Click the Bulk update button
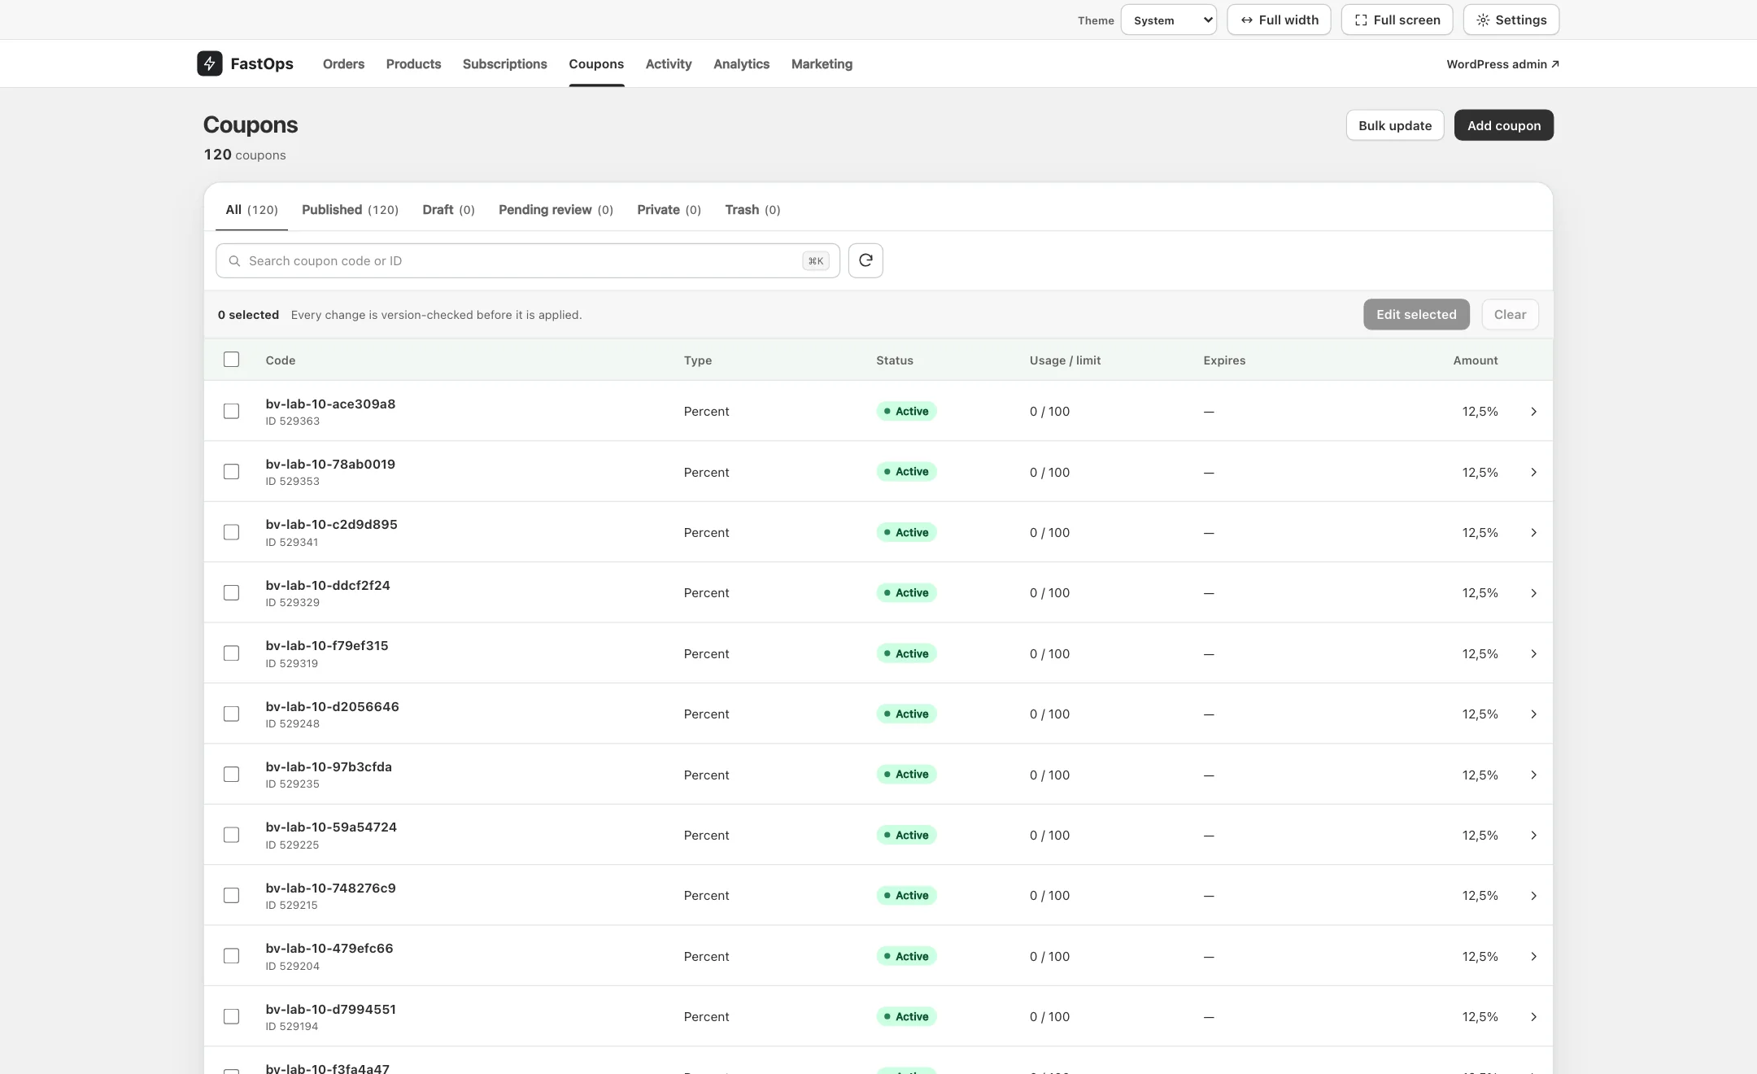This screenshot has height=1074, width=1757. tap(1394, 125)
